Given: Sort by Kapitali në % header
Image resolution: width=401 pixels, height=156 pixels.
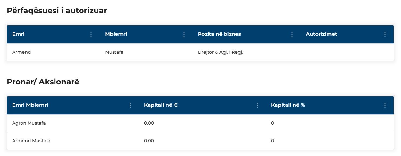Looking at the screenshot, I should (x=288, y=105).
